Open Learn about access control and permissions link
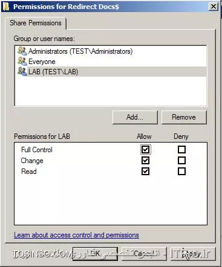 [76, 235]
